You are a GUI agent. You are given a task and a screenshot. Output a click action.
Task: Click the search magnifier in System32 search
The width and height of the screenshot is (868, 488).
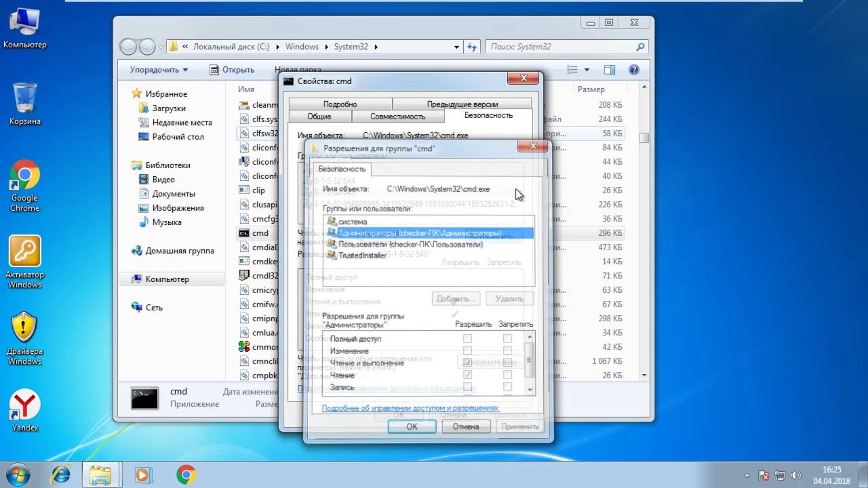(x=640, y=47)
